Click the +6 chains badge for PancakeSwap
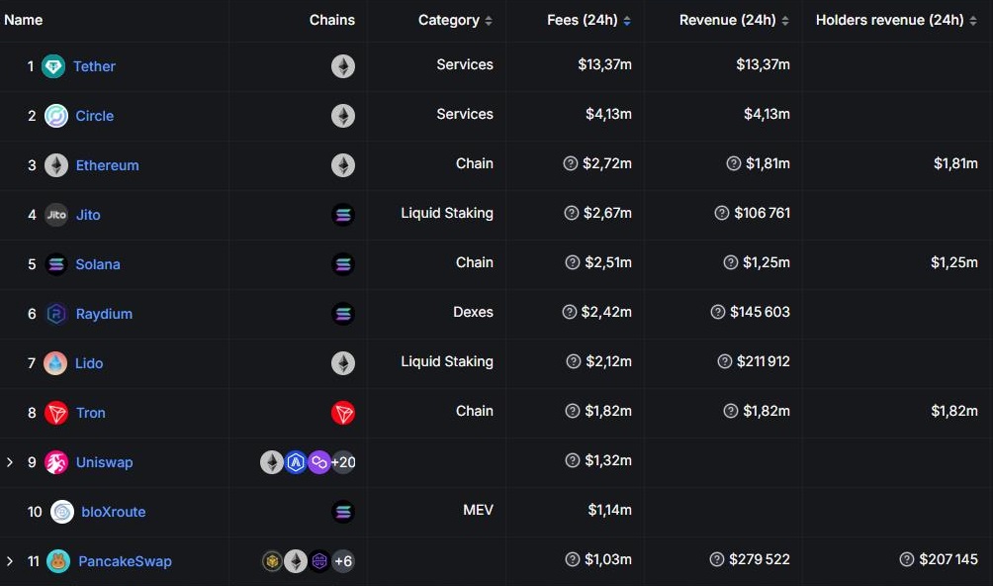Viewport: 993px width, 586px height. point(343,561)
